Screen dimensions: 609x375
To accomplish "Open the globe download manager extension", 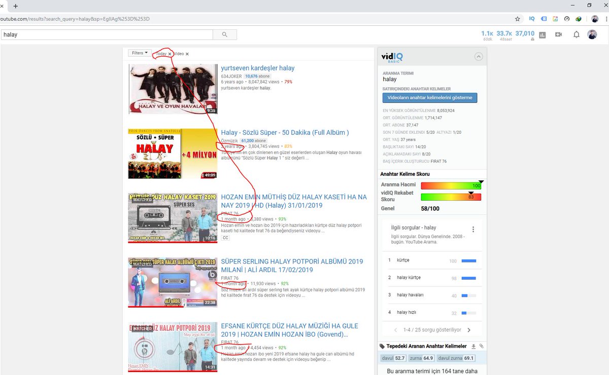I will click(578, 19).
